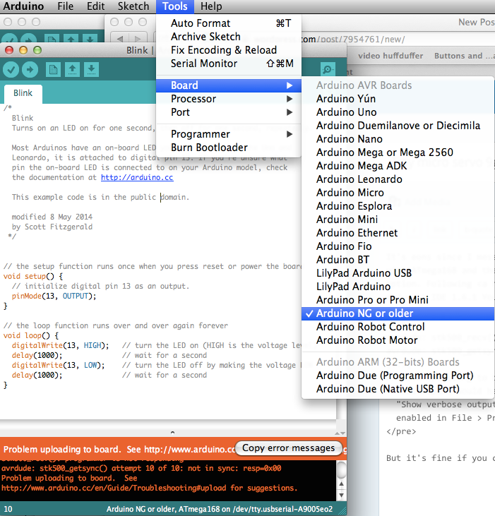Select Arduino Fio board

coord(398,246)
